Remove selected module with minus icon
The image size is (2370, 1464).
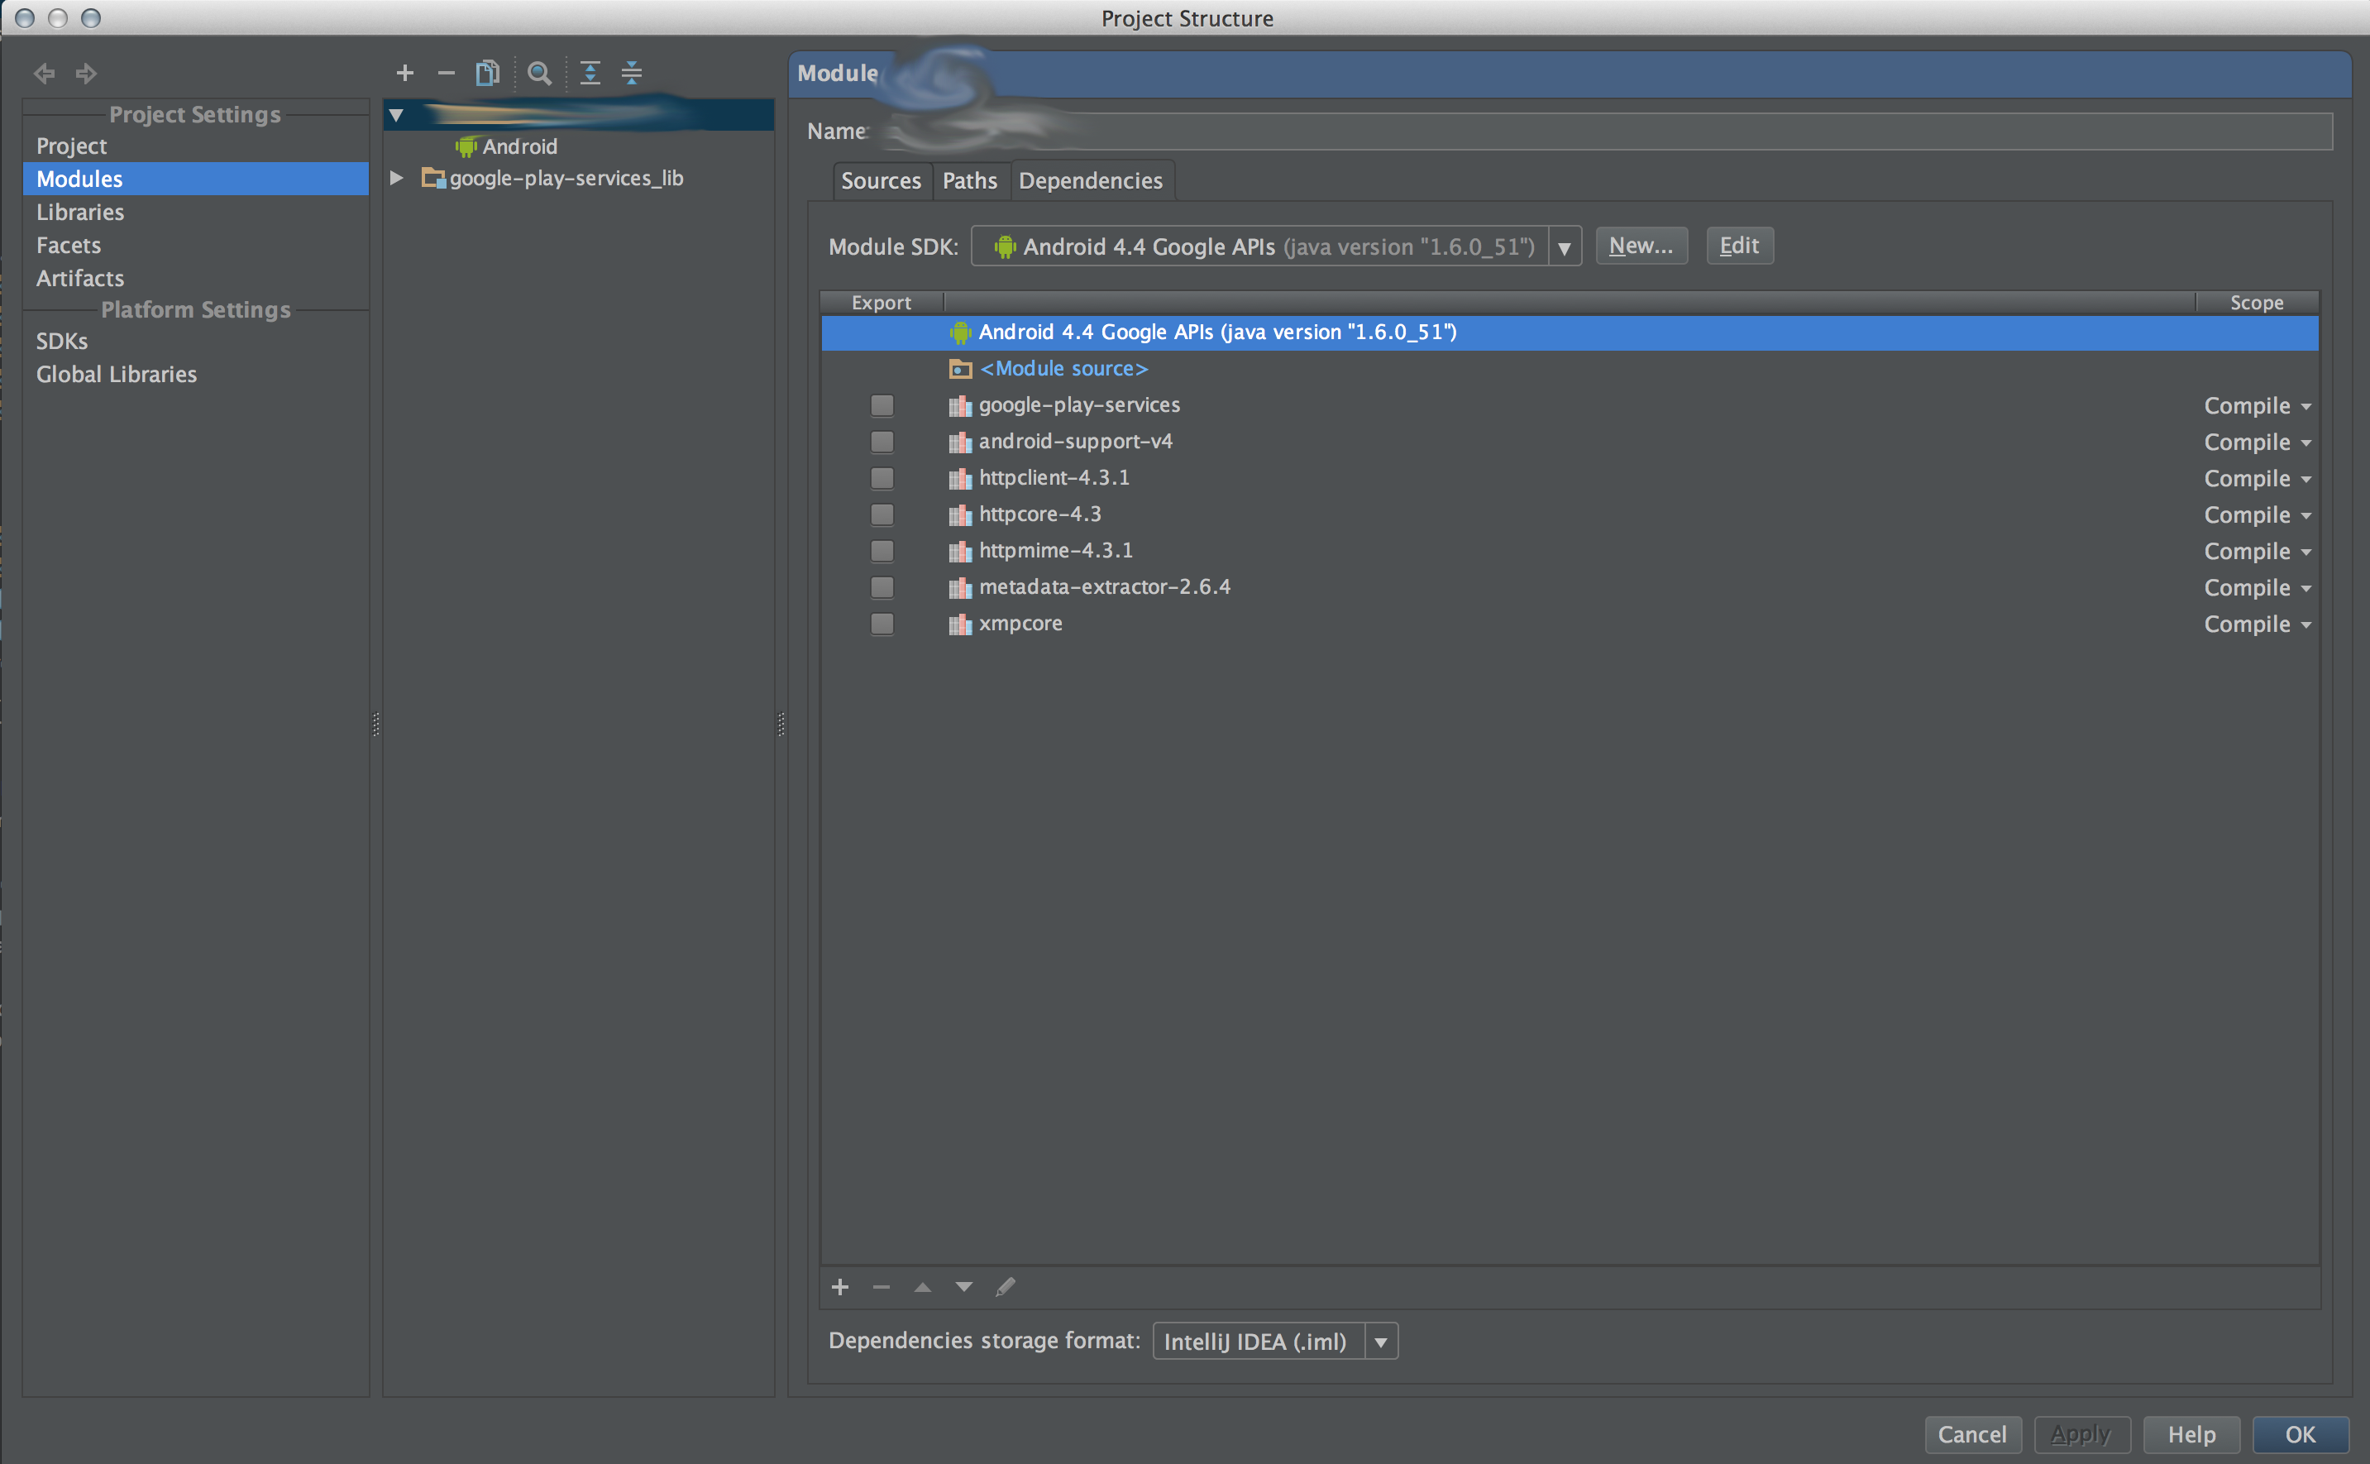click(x=446, y=73)
